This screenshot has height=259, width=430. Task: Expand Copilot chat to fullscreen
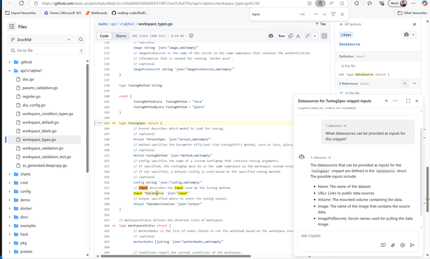(x=408, y=101)
